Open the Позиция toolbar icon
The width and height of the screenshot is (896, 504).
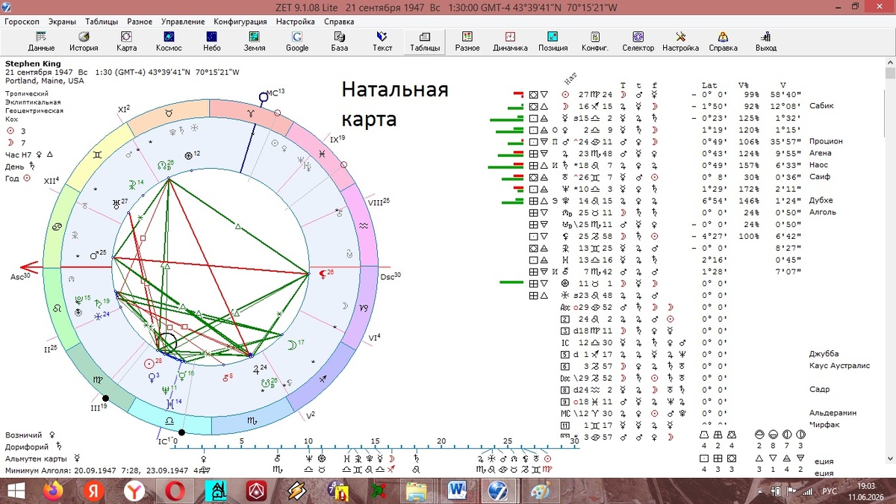point(553,41)
